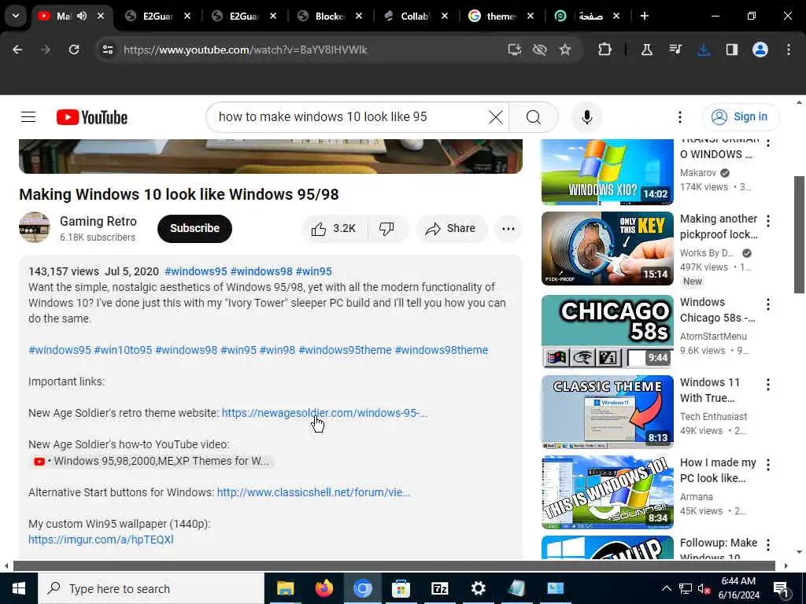Click the Share button
The width and height of the screenshot is (806, 604).
point(451,229)
